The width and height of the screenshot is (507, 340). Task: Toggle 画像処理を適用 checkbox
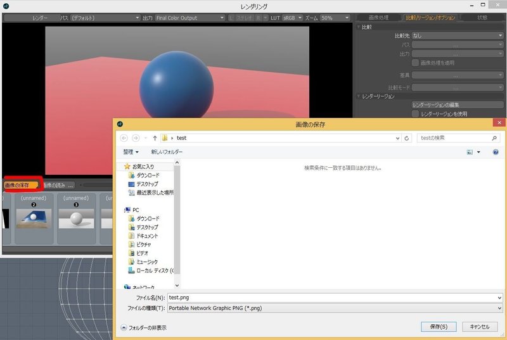coord(415,63)
